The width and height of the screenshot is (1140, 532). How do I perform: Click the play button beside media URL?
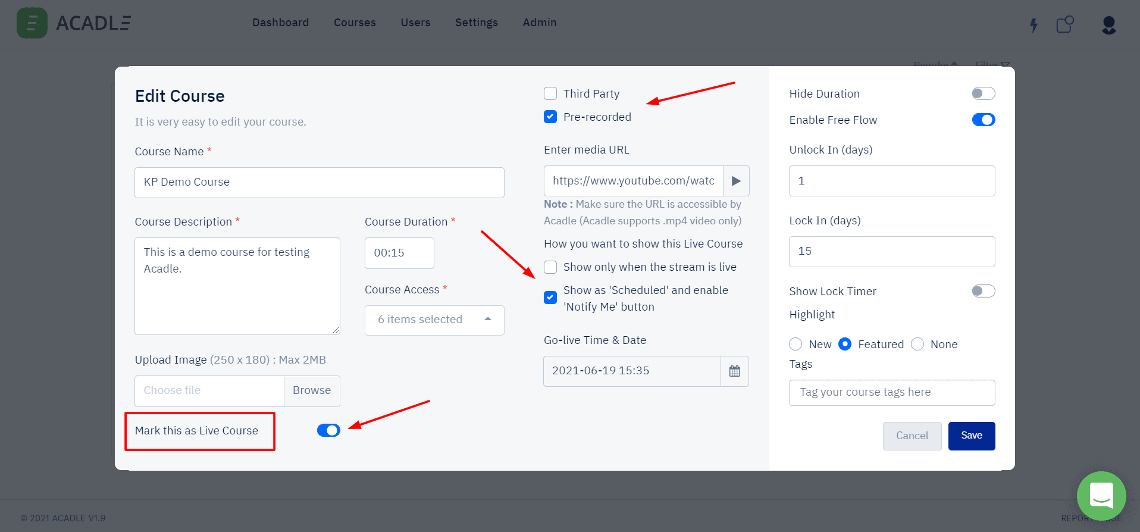click(736, 181)
